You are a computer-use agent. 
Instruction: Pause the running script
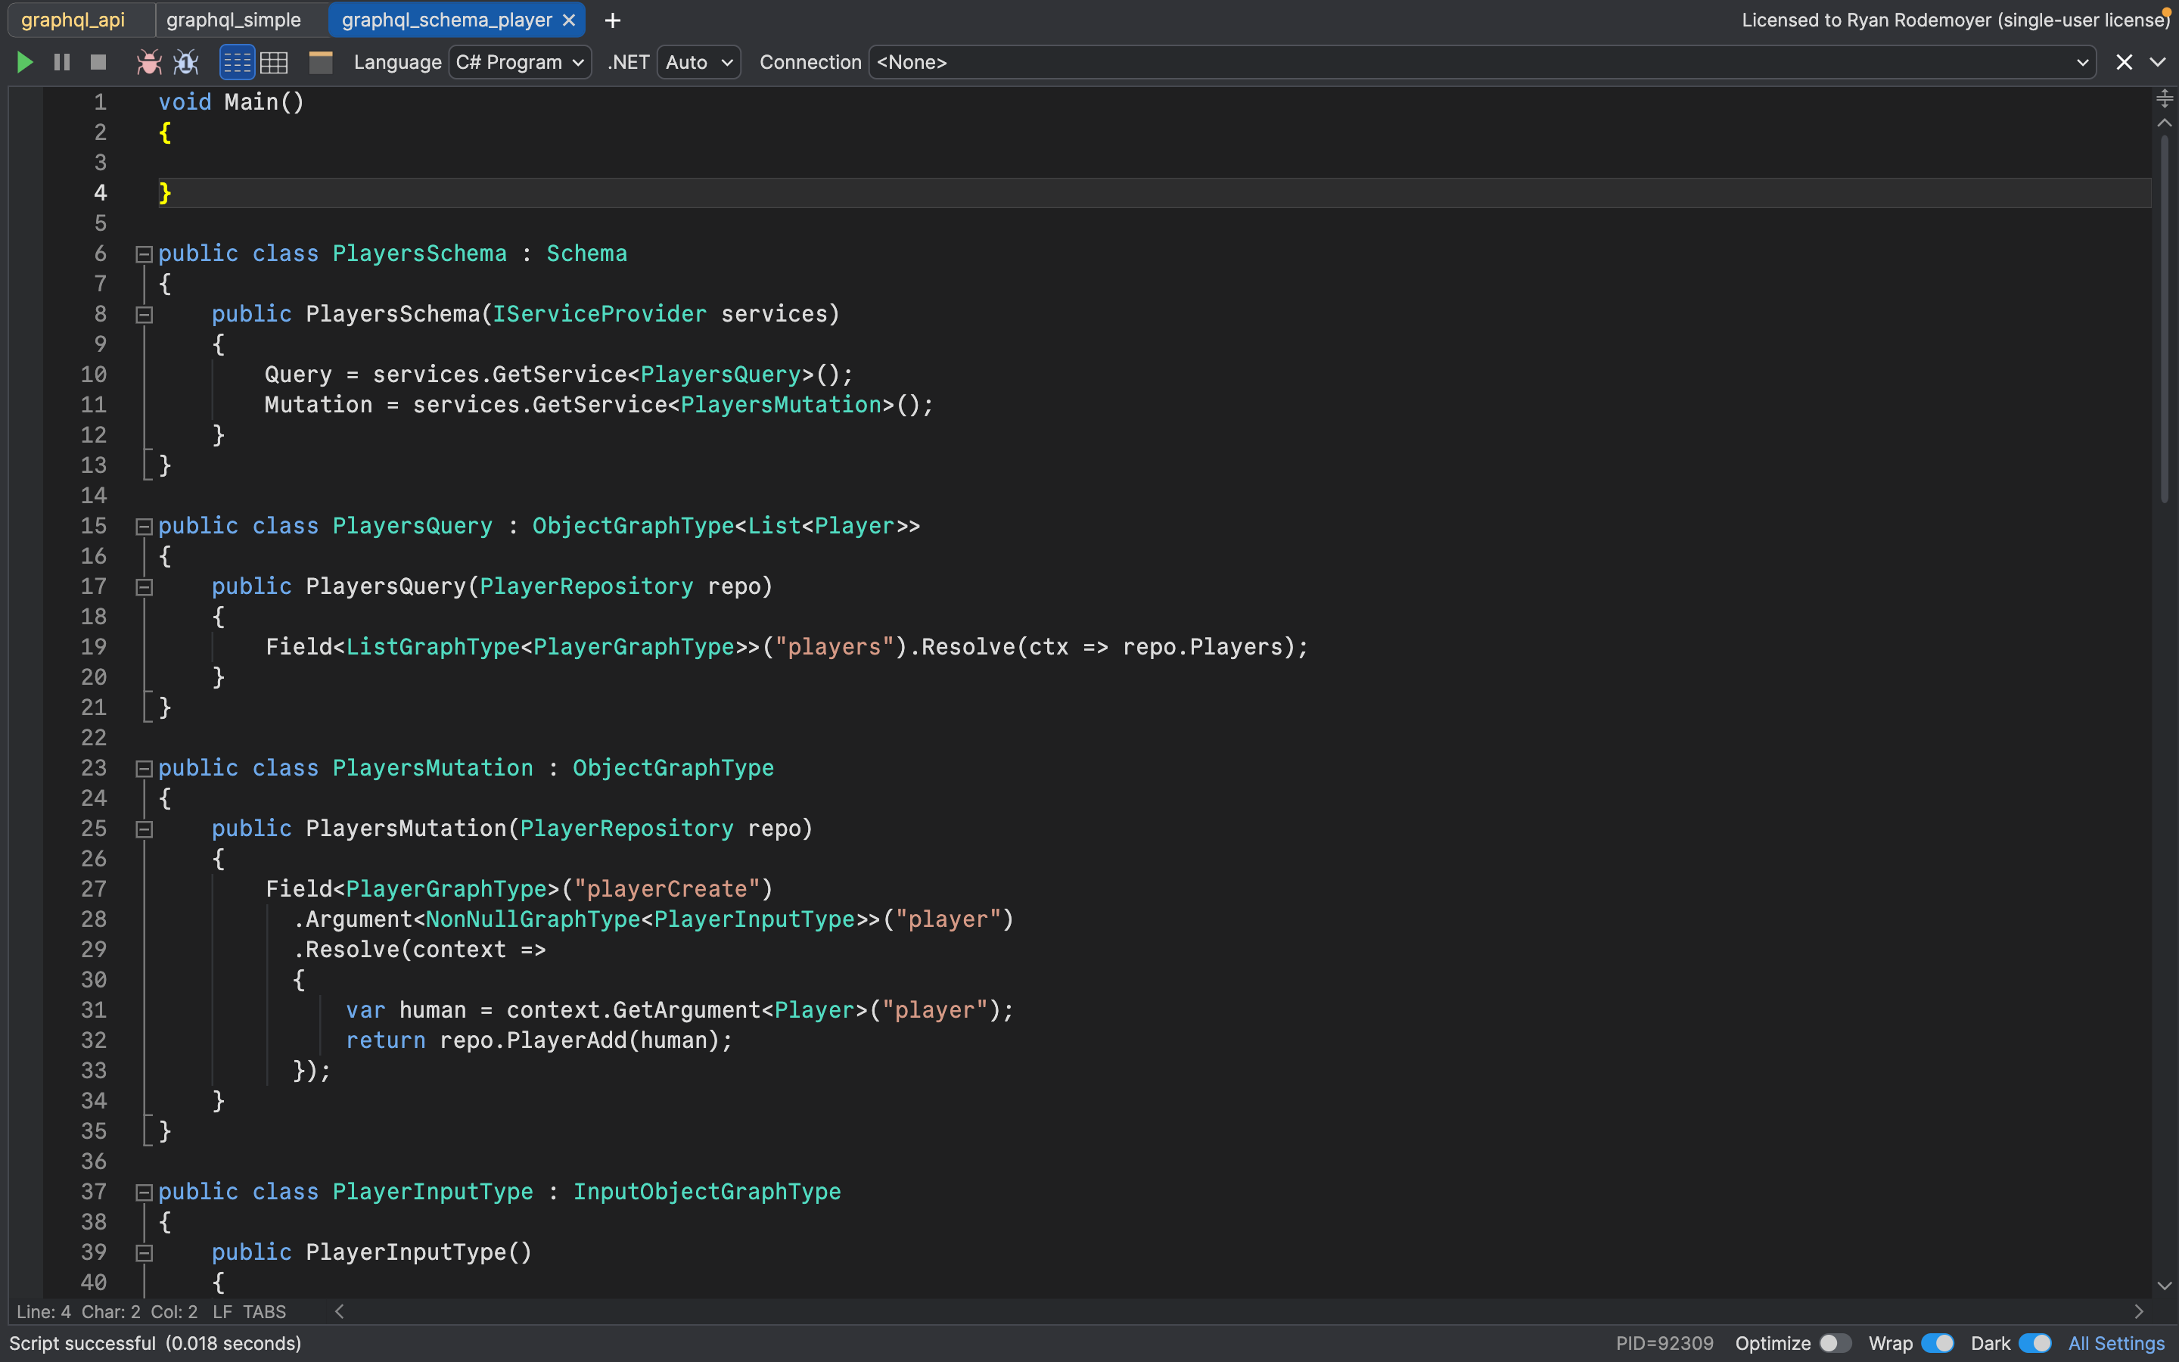(61, 62)
